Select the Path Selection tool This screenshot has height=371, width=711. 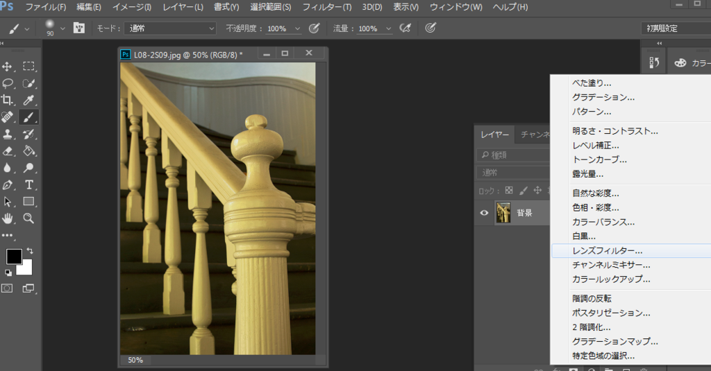point(7,202)
